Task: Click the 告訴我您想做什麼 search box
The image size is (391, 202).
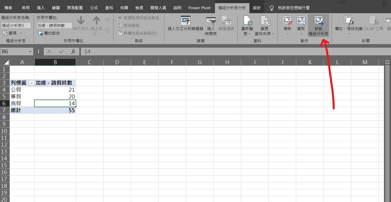Action: point(293,8)
